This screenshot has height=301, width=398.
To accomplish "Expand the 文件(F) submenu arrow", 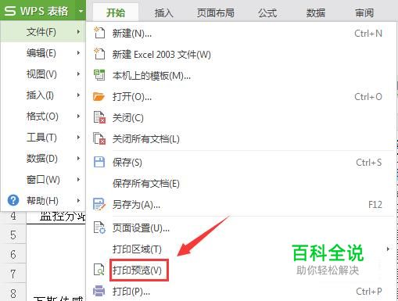I will [x=78, y=32].
